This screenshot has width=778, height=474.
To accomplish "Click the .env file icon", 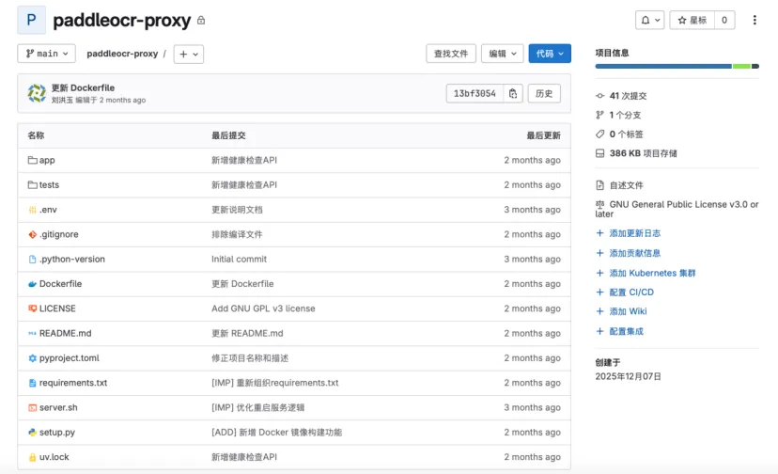I will coord(32,210).
